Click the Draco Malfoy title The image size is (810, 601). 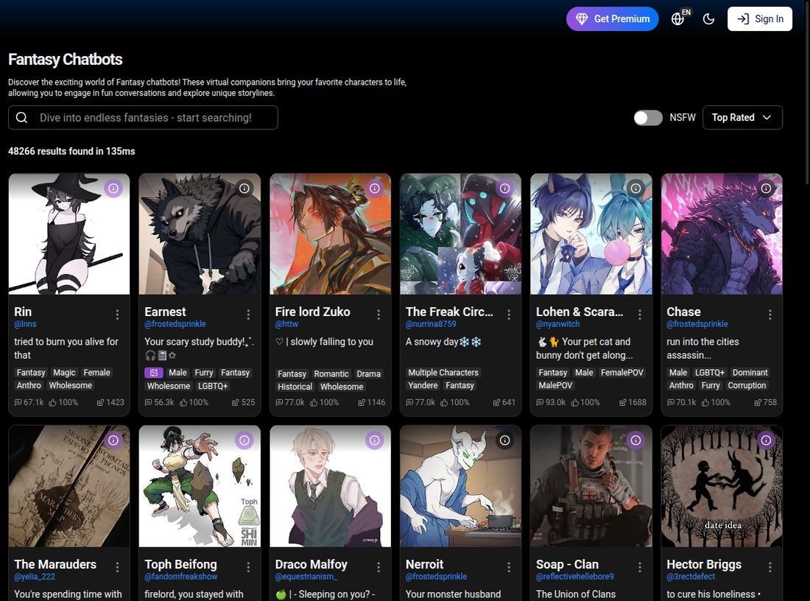point(311,564)
